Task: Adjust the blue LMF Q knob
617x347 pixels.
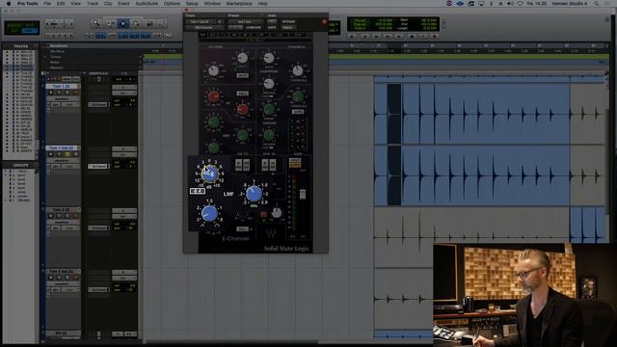Action: click(209, 214)
